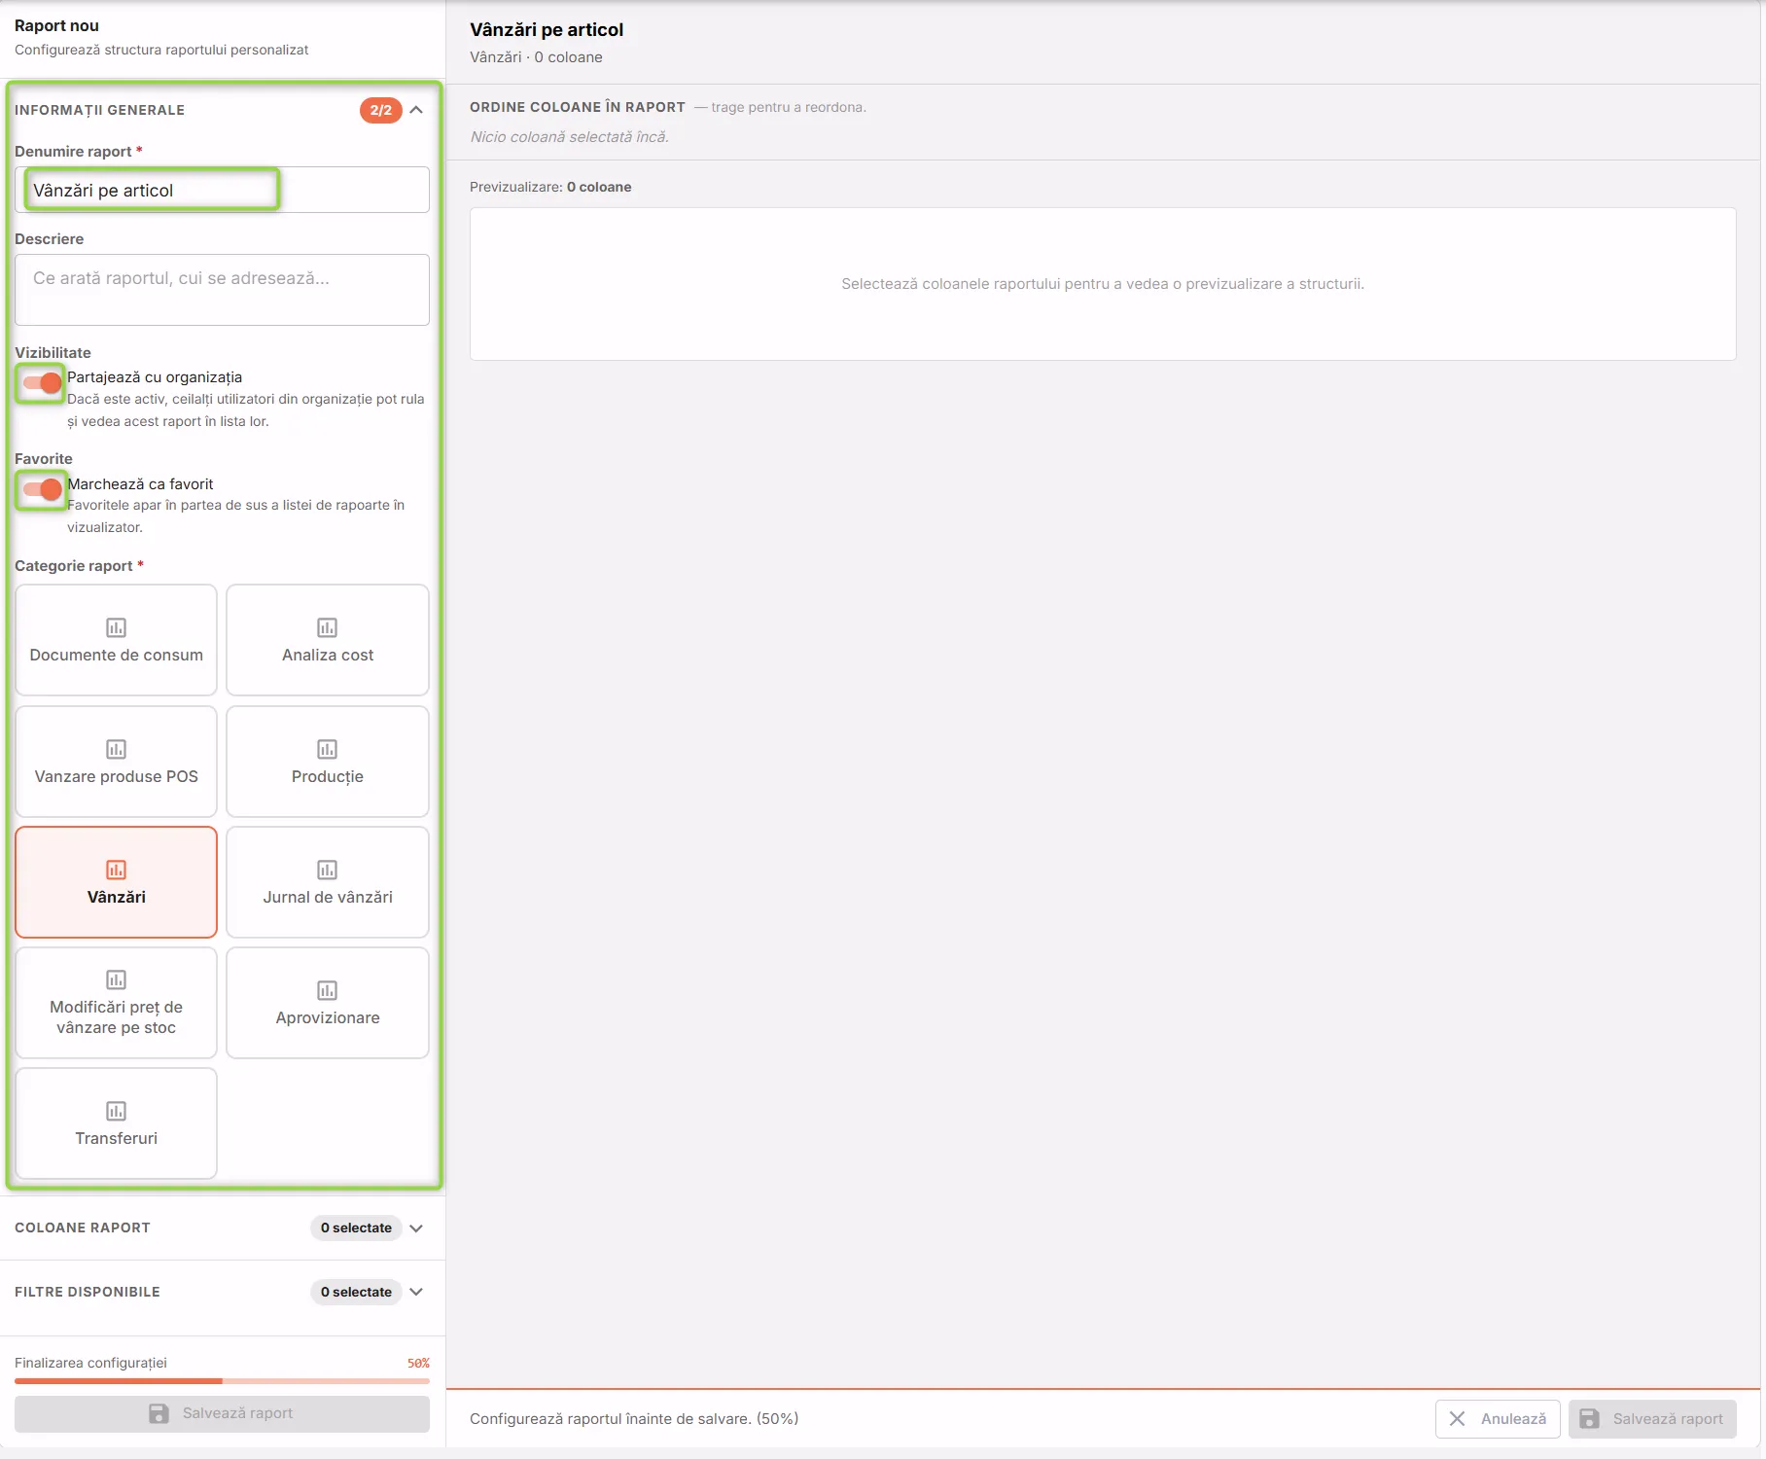Click the Producție chart icon

point(327,749)
